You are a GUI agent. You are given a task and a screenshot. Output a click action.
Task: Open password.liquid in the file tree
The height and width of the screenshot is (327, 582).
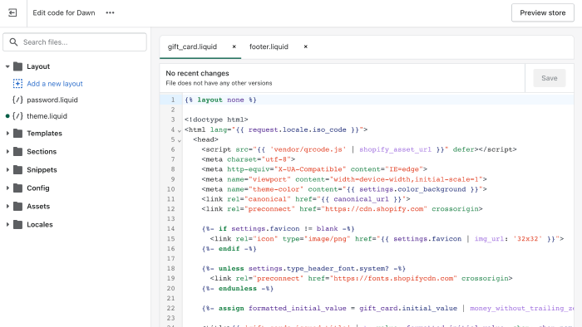(52, 100)
